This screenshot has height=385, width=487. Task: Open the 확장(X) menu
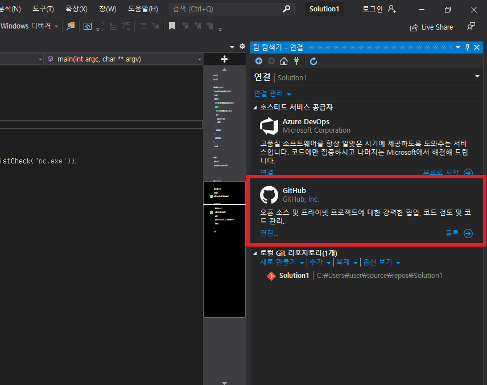pyautogui.click(x=76, y=9)
